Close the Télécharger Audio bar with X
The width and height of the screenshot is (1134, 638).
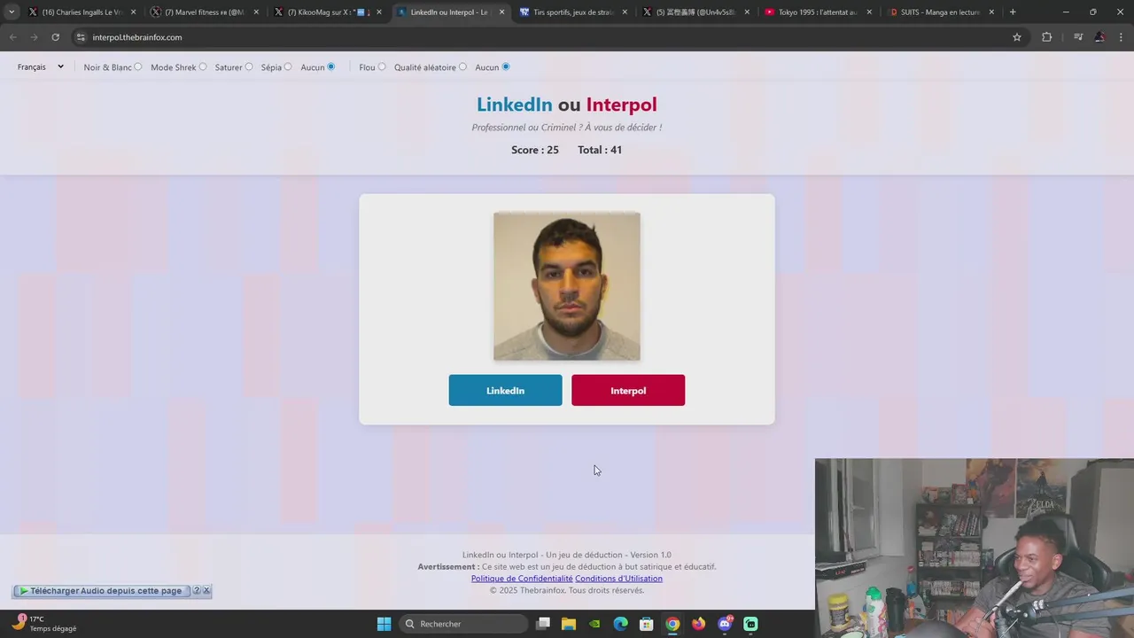pos(206,590)
